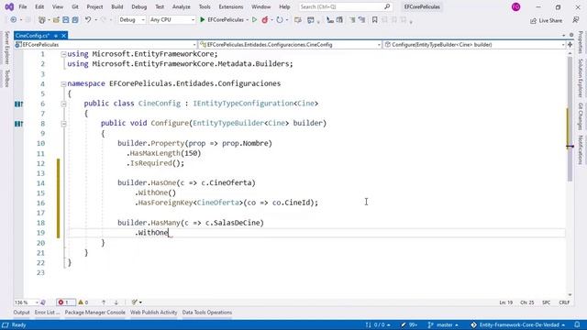Open the 136 % zoom level dropdown
Viewport: 587px width, 330px height.
[x=27, y=302]
